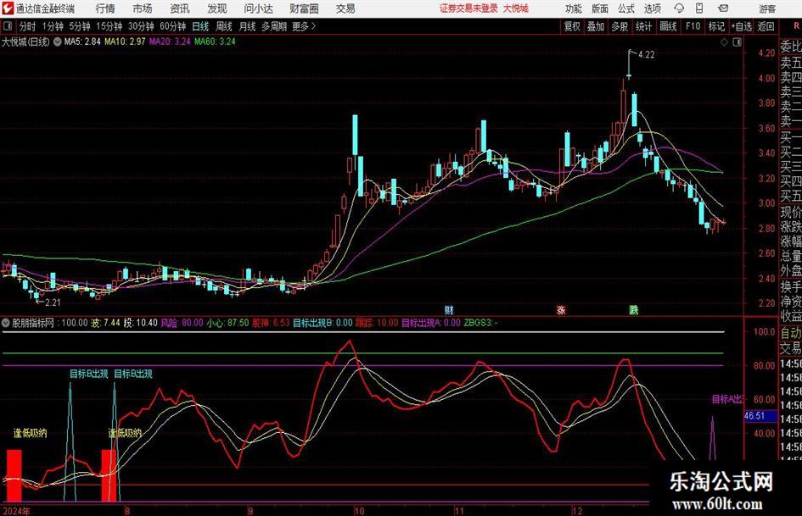Switch to 月线 monthly chart
Image resolution: width=802 pixels, height=516 pixels.
coord(247,26)
